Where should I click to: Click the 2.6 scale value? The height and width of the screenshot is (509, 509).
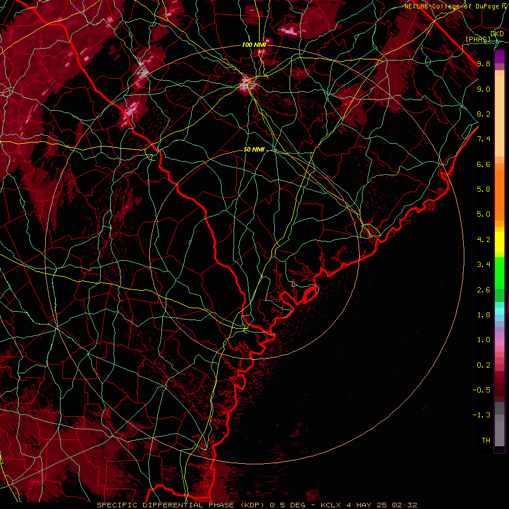484,290
